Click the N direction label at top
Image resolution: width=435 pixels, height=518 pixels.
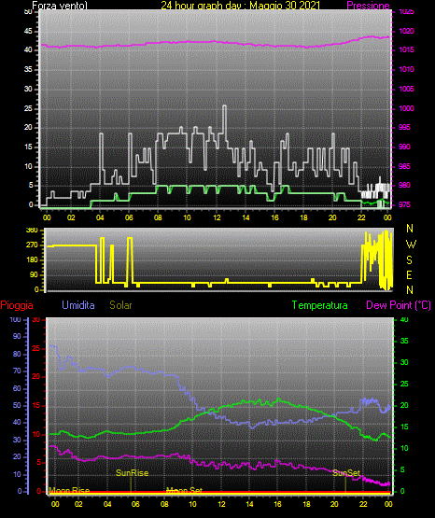(410, 229)
